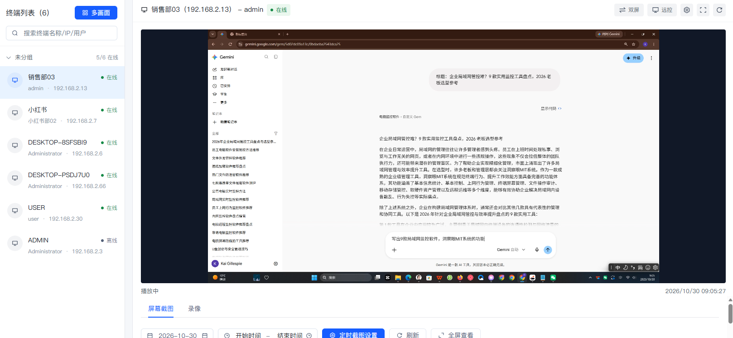The image size is (733, 338).
Task: Click the 搜索终端名称/IP/用户 search field
Action: (x=62, y=33)
